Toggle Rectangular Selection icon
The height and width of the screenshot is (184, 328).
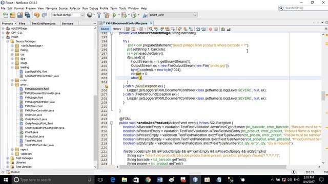[x=173, y=29]
